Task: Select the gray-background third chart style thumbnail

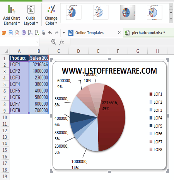Action: tap(128, 12)
